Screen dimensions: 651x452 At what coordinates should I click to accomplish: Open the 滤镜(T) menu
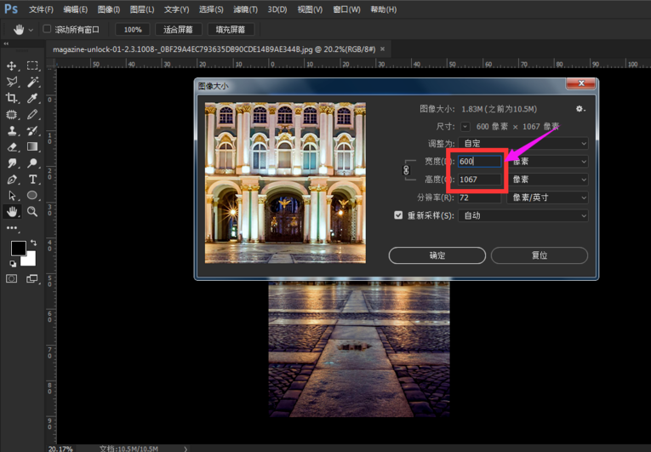pyautogui.click(x=246, y=9)
